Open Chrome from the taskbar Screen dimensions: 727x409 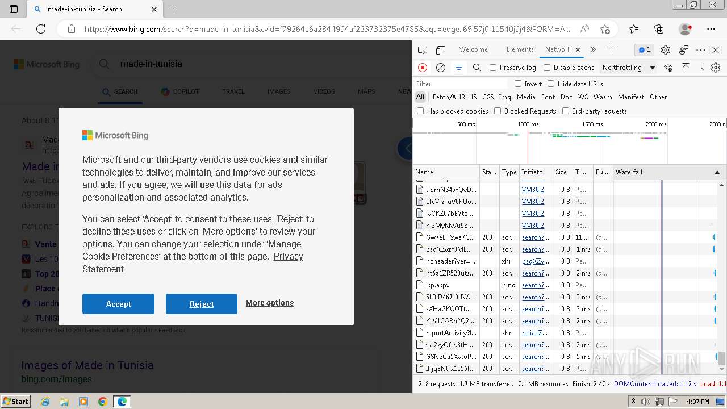point(102,402)
